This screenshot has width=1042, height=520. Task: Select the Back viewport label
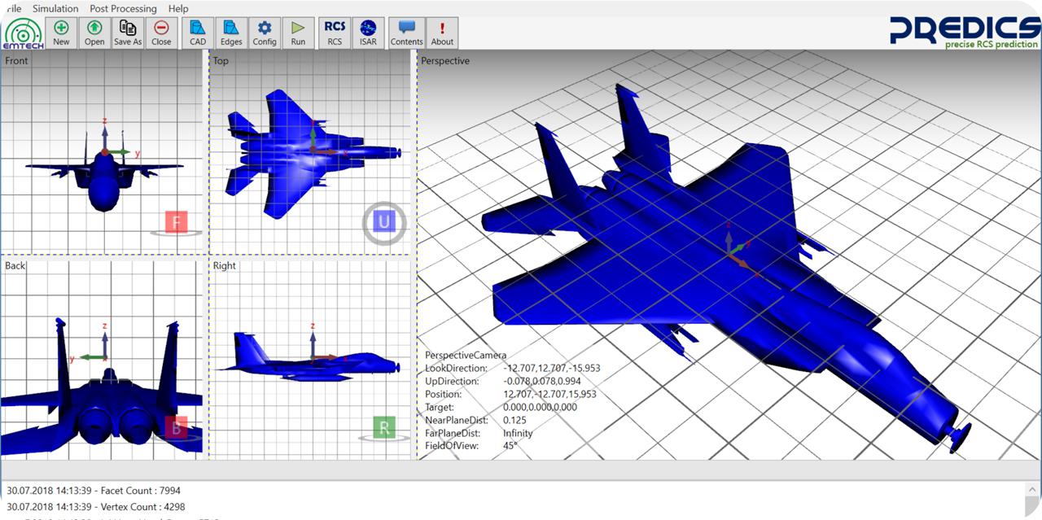coord(15,266)
